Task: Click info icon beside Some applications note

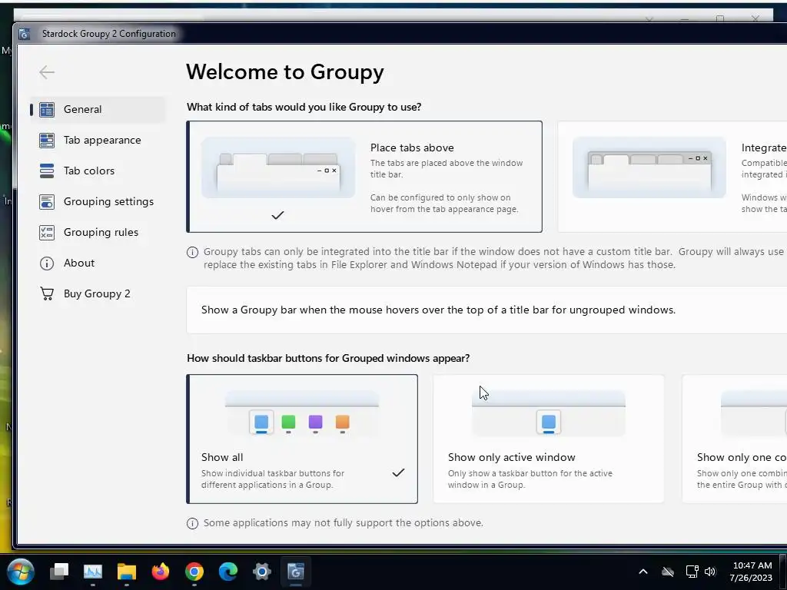Action: pos(192,523)
